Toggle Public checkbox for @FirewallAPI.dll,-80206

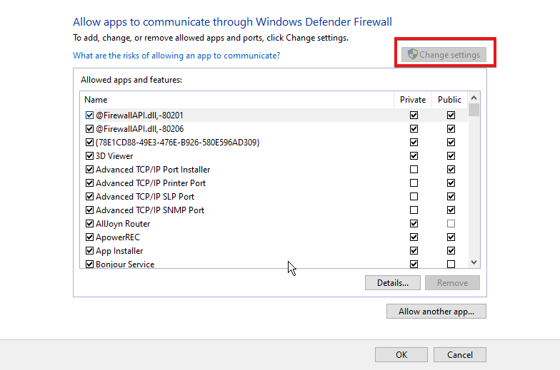point(451,128)
